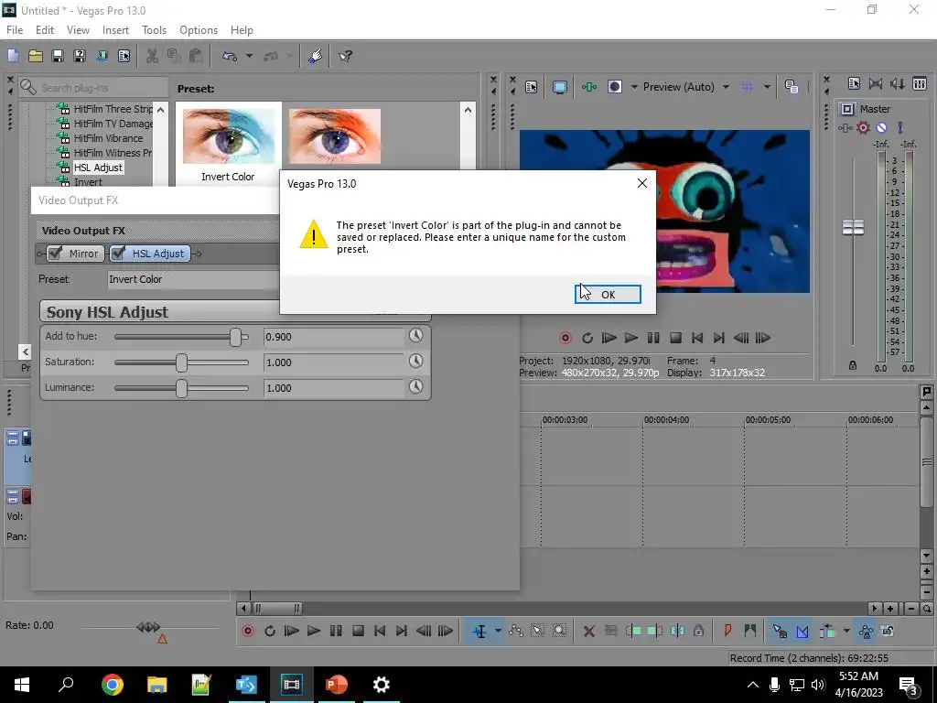Viewport: 937px width, 703px height.
Task: Select the Normal Edit tool in timeline toolbar
Action: coord(479,632)
